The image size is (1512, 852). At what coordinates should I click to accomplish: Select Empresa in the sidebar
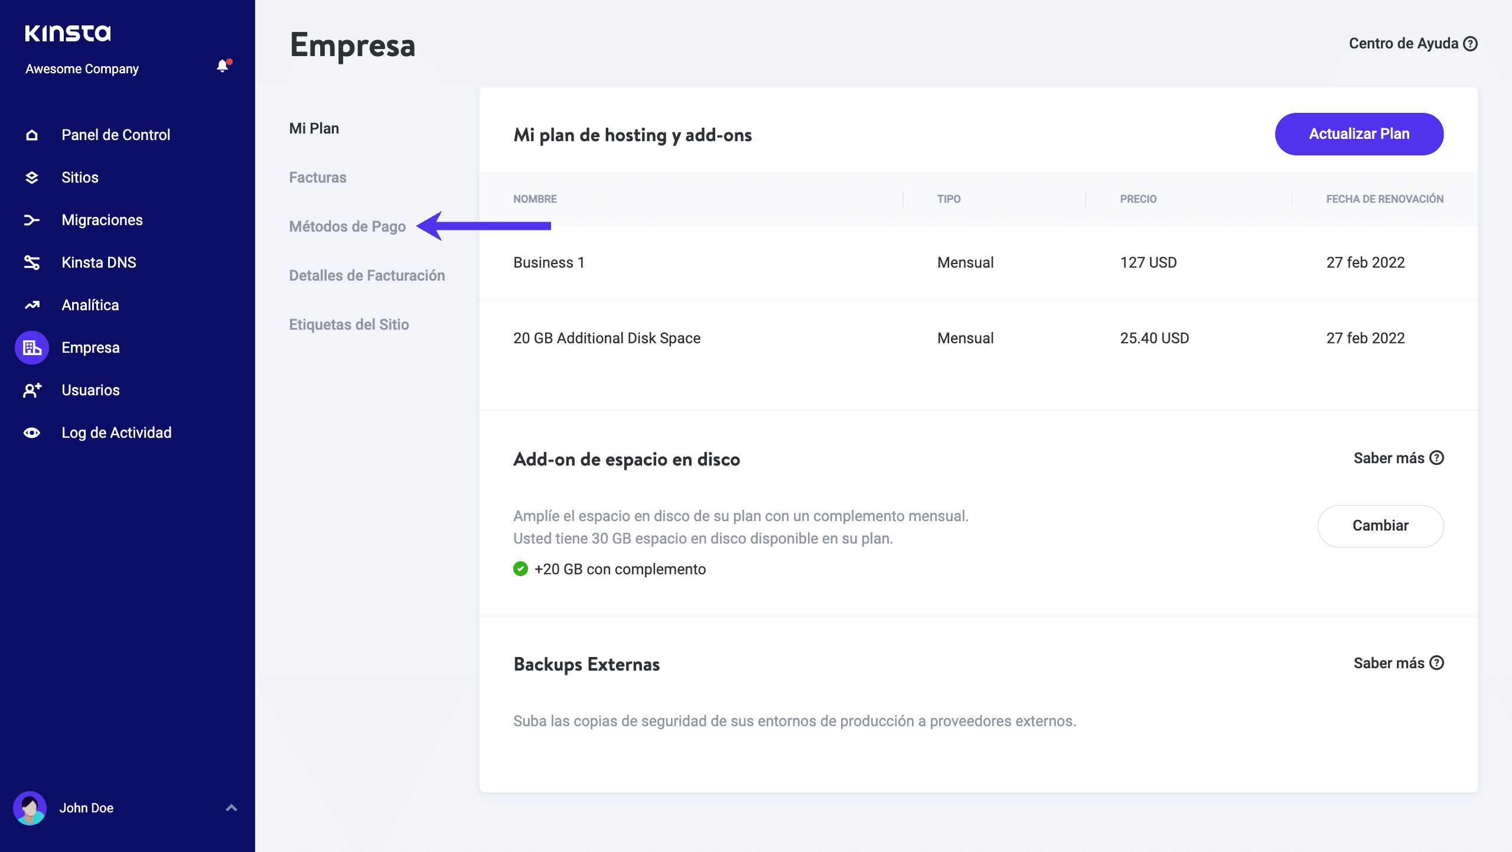point(90,347)
